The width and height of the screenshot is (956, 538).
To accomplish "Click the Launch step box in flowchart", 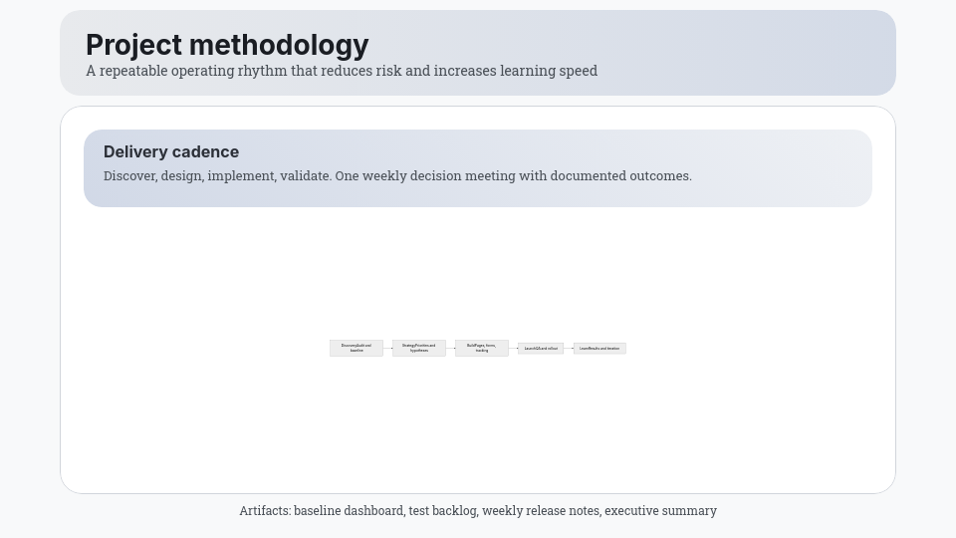I will tap(541, 349).
